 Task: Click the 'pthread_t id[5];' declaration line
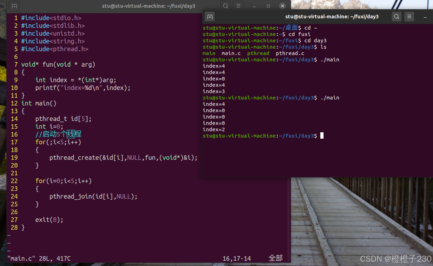click(64, 119)
